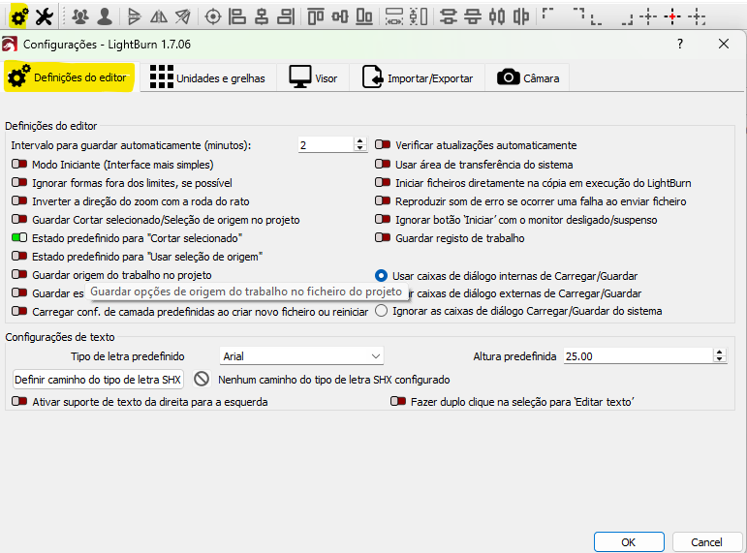Open the Importar/Exportar tab
This screenshot has height=553, width=747.
click(x=418, y=78)
